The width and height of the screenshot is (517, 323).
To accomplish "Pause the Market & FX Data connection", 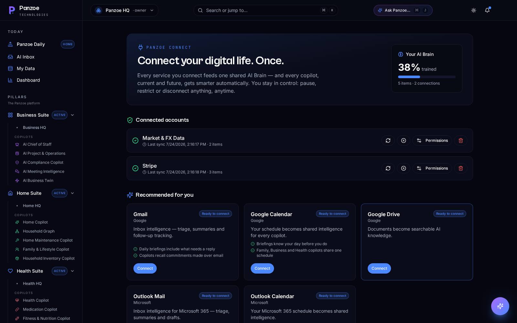I will click(x=404, y=141).
